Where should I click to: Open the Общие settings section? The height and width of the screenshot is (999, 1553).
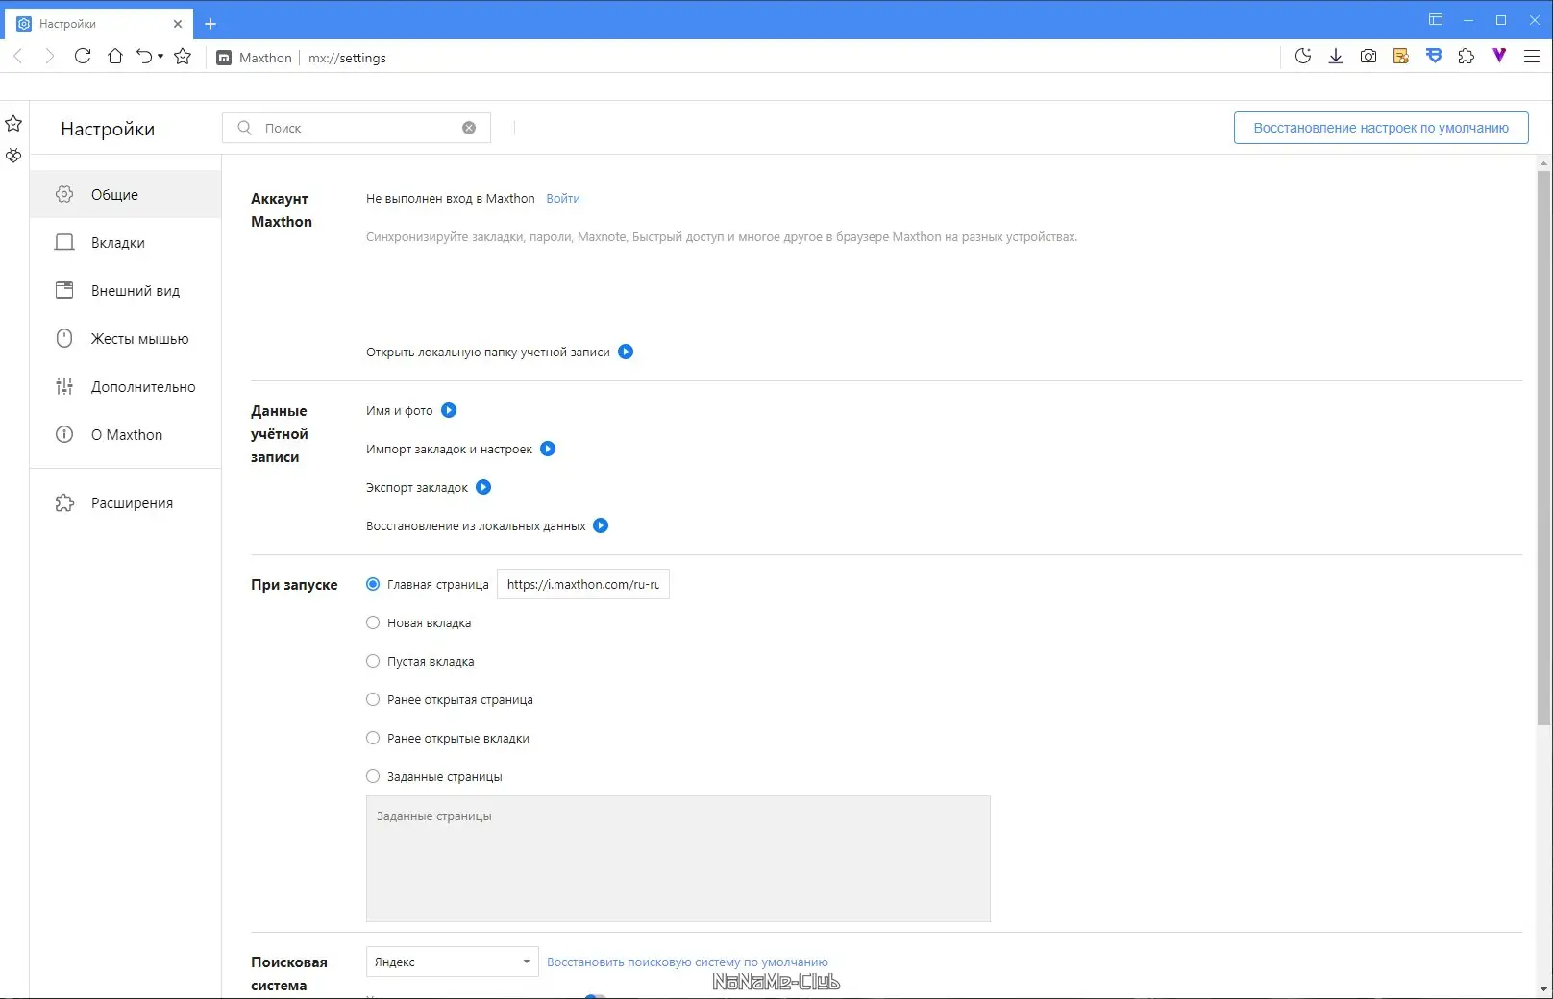point(126,194)
